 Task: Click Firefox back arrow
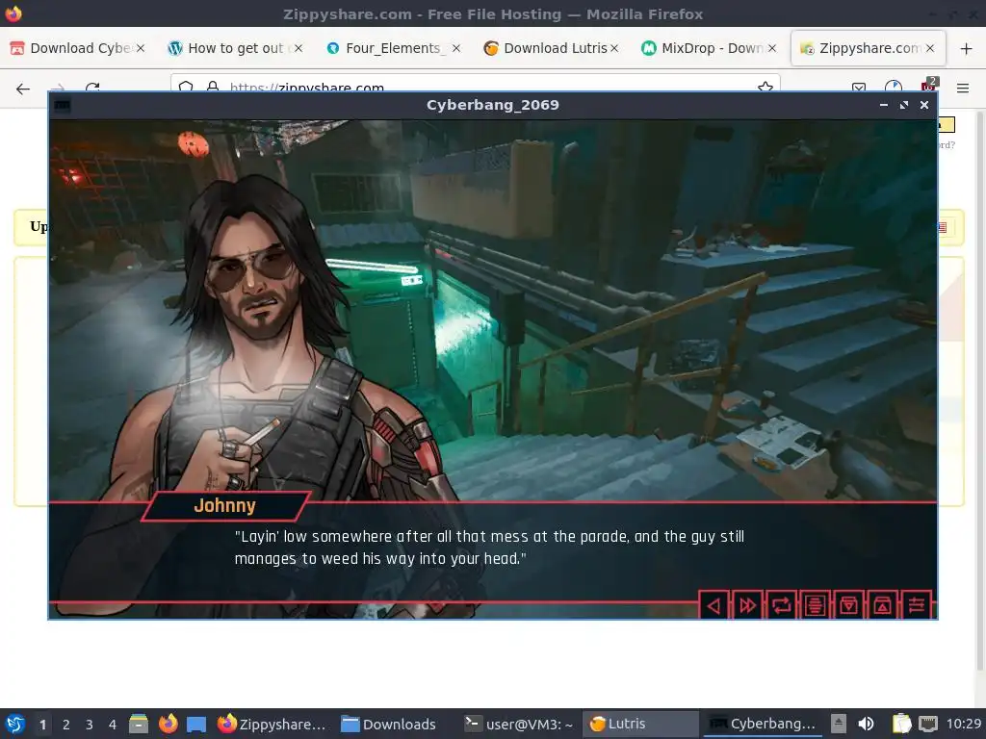23,89
